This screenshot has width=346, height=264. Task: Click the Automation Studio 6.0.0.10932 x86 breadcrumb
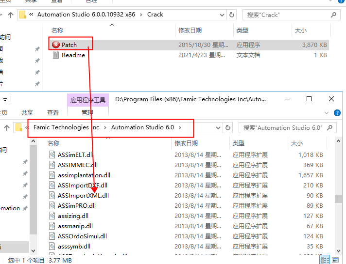click(x=86, y=15)
